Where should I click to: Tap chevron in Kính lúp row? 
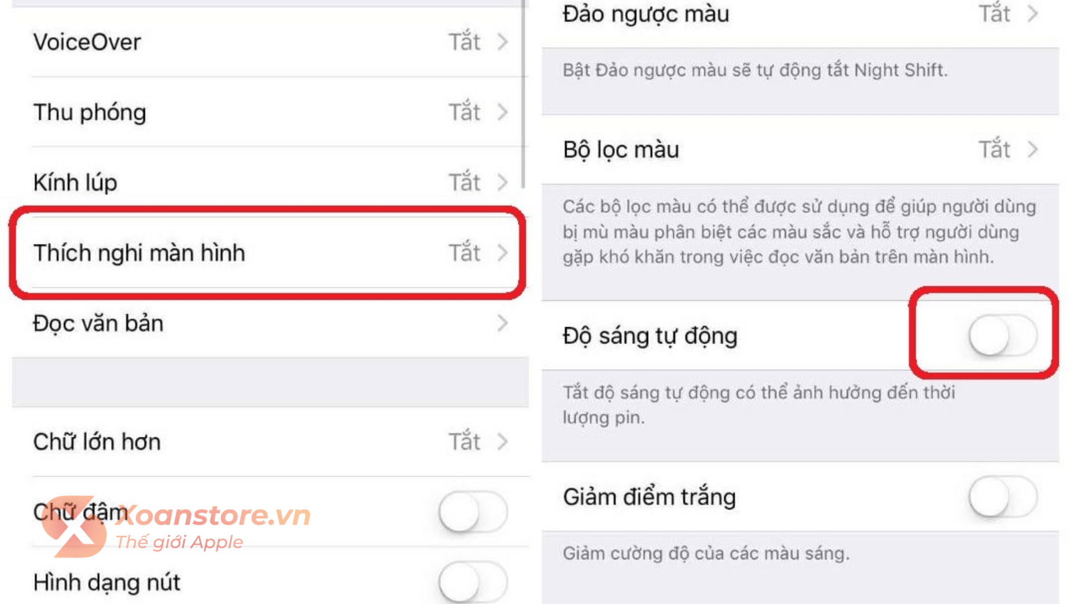[x=502, y=182]
